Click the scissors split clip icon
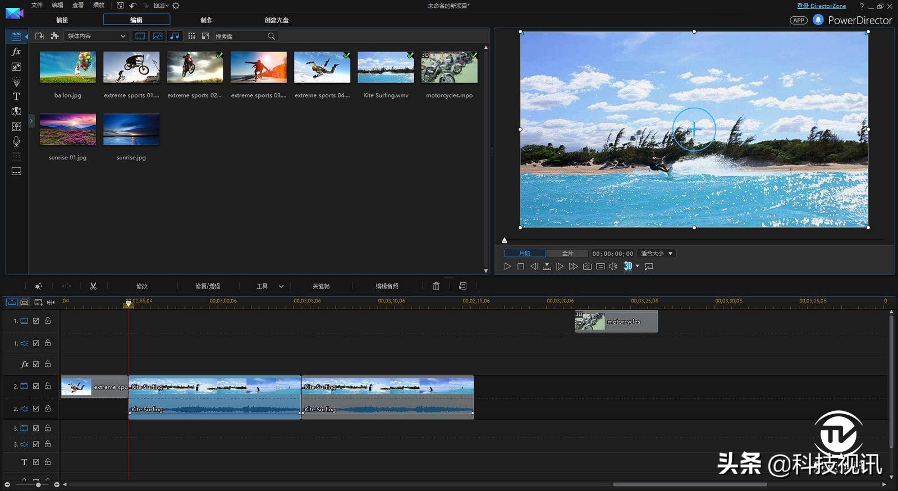The height and width of the screenshot is (491, 898). pyautogui.click(x=93, y=286)
